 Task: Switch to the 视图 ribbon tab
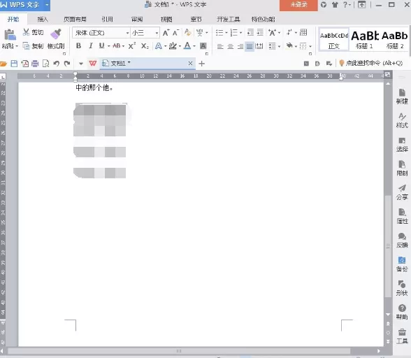click(x=166, y=19)
